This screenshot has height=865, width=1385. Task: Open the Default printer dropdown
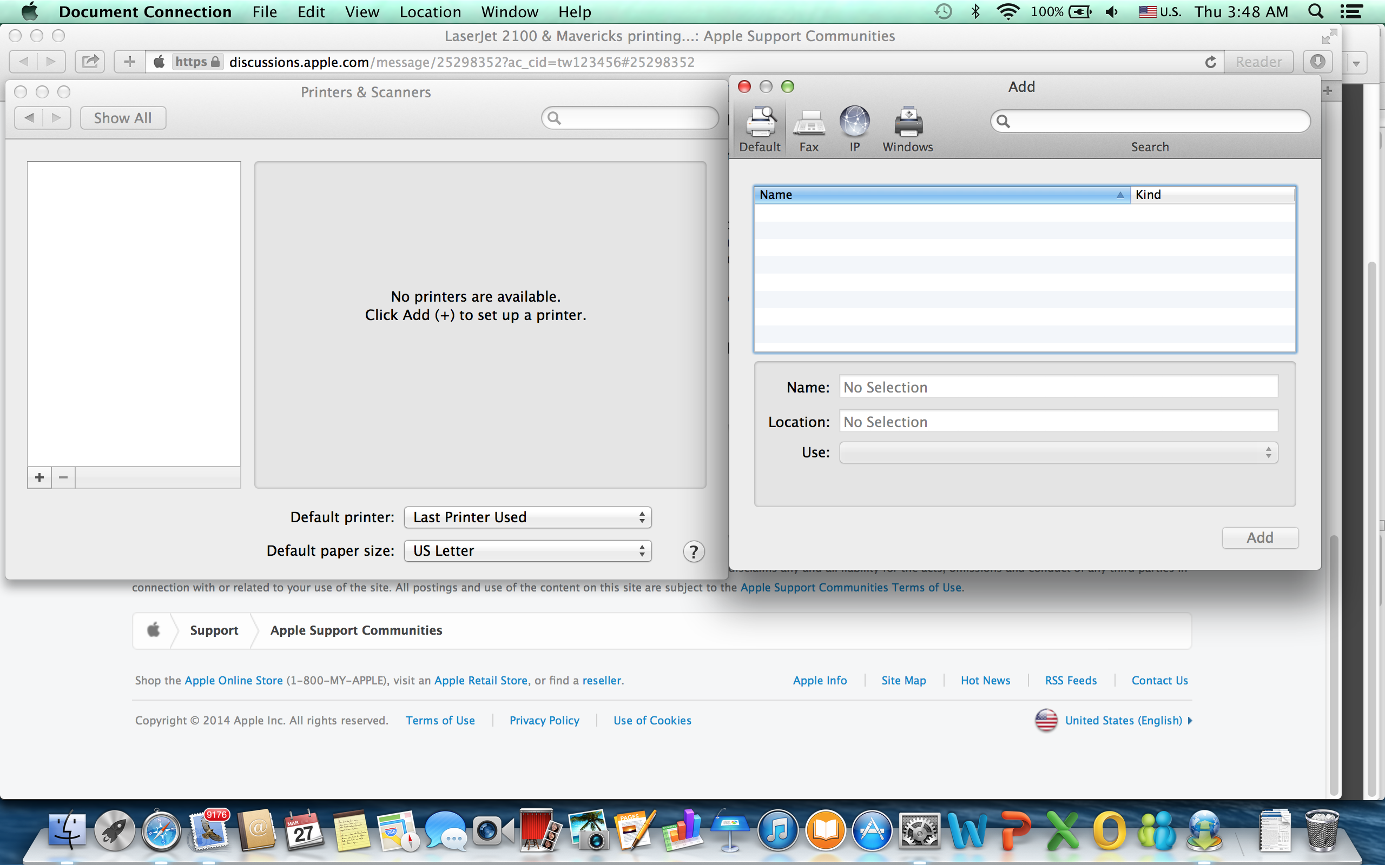pos(527,517)
